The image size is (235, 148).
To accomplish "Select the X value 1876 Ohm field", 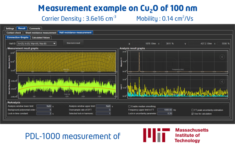I will tap(144, 43).
